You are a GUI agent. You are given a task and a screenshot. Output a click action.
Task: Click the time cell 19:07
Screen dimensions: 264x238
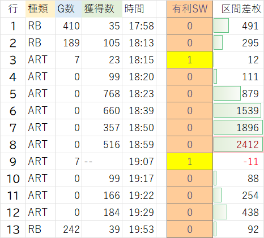(139, 162)
